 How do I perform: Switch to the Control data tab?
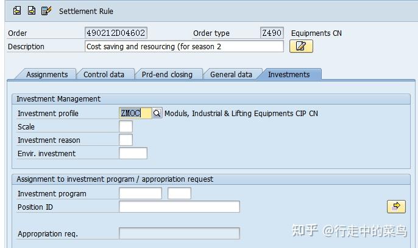click(104, 74)
